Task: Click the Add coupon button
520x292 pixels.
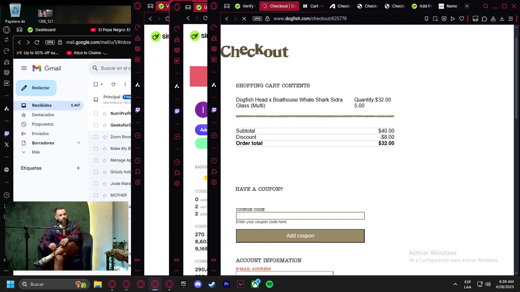Action: pyautogui.click(x=300, y=236)
